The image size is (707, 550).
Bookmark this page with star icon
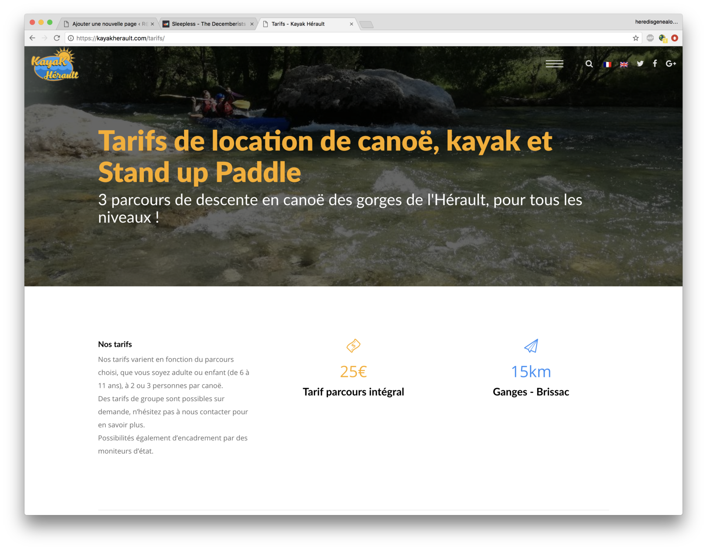click(636, 38)
